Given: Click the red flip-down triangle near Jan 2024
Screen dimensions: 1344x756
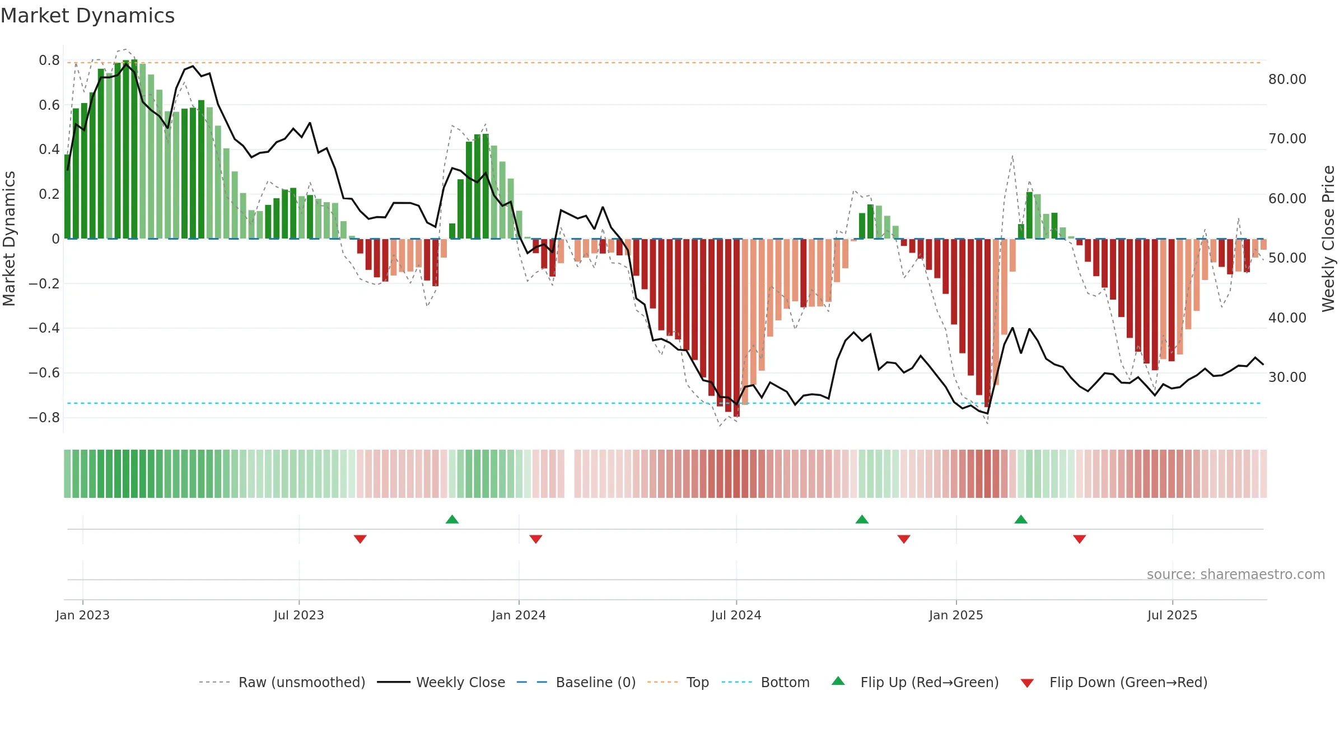Looking at the screenshot, I should pyautogui.click(x=536, y=539).
